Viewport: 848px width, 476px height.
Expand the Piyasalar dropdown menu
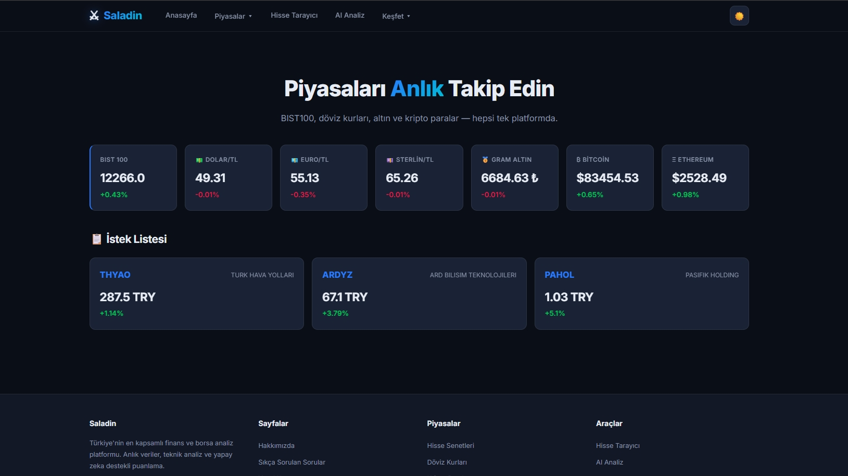coord(233,16)
